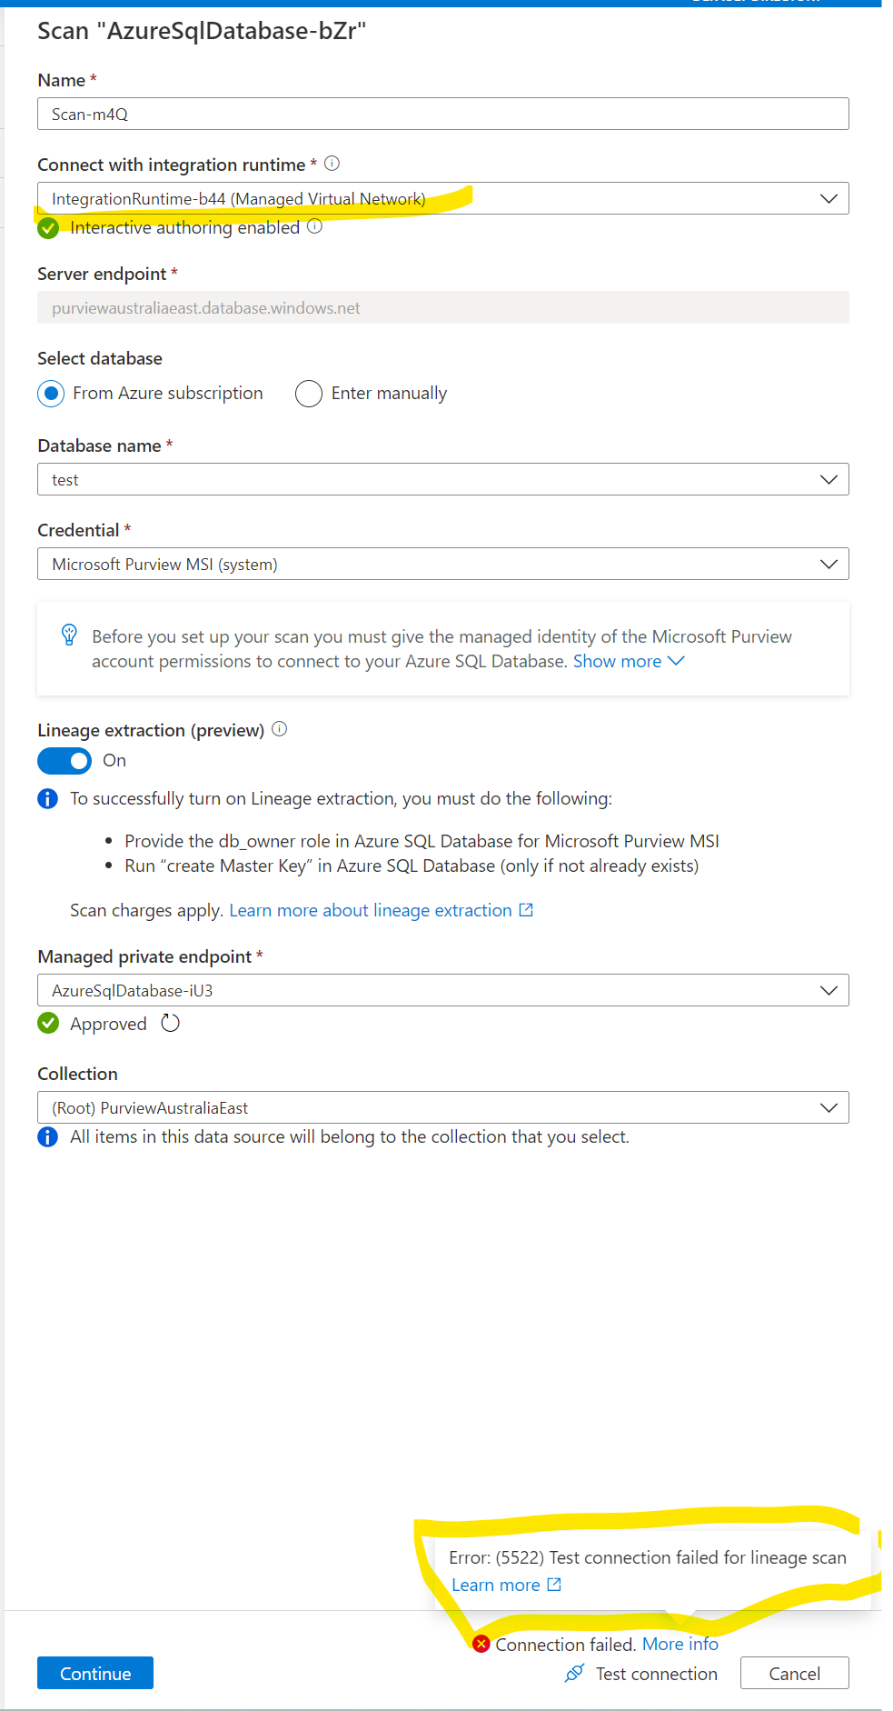The width and height of the screenshot is (893, 1711).
Task: Open the More info link for failed connection
Action: 680,1644
